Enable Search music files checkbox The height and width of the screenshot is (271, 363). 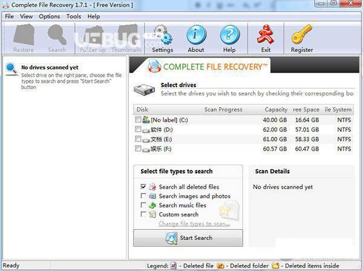coord(143,205)
